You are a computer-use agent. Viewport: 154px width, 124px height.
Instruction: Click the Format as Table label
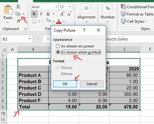tap(140, 14)
